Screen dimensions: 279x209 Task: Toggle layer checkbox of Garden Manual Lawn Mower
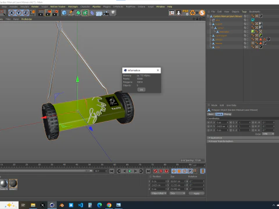(x=245, y=16)
